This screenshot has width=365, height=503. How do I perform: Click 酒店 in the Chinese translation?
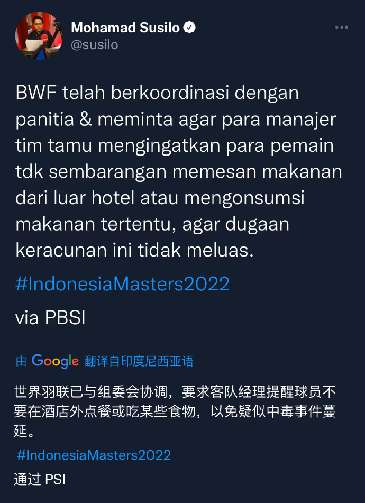[56, 411]
